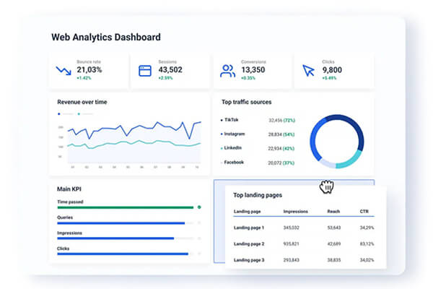Click the TikTok bullet marker
Screen dimensions: 433x289
[x=222, y=121]
